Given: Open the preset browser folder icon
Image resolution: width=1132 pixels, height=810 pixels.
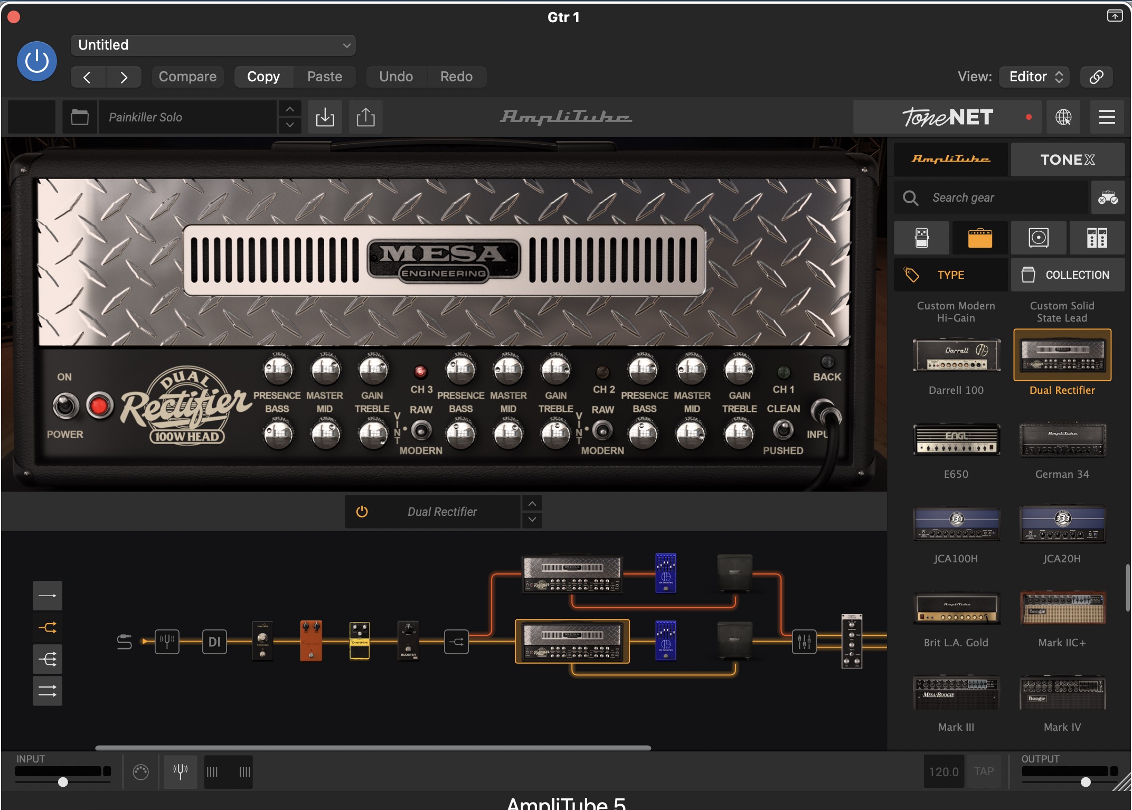Looking at the screenshot, I should pyautogui.click(x=80, y=117).
